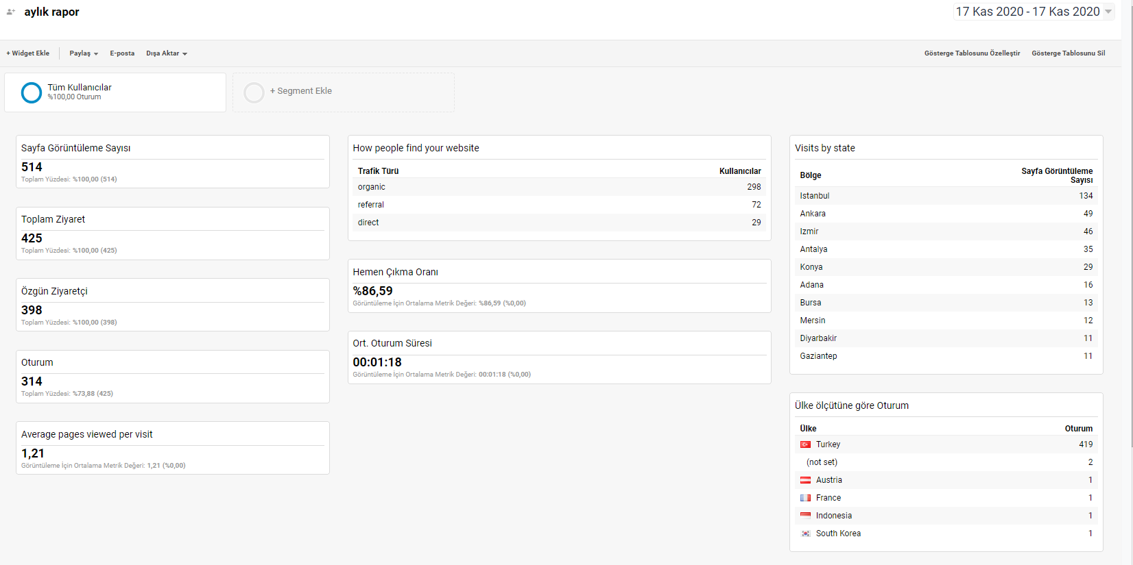Click the Kullanıcılar column header
The image size is (1133, 565).
click(740, 171)
